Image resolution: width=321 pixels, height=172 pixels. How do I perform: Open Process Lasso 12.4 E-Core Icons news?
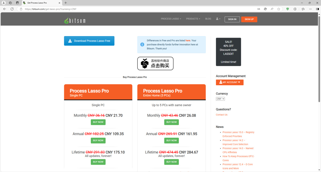point(237,166)
